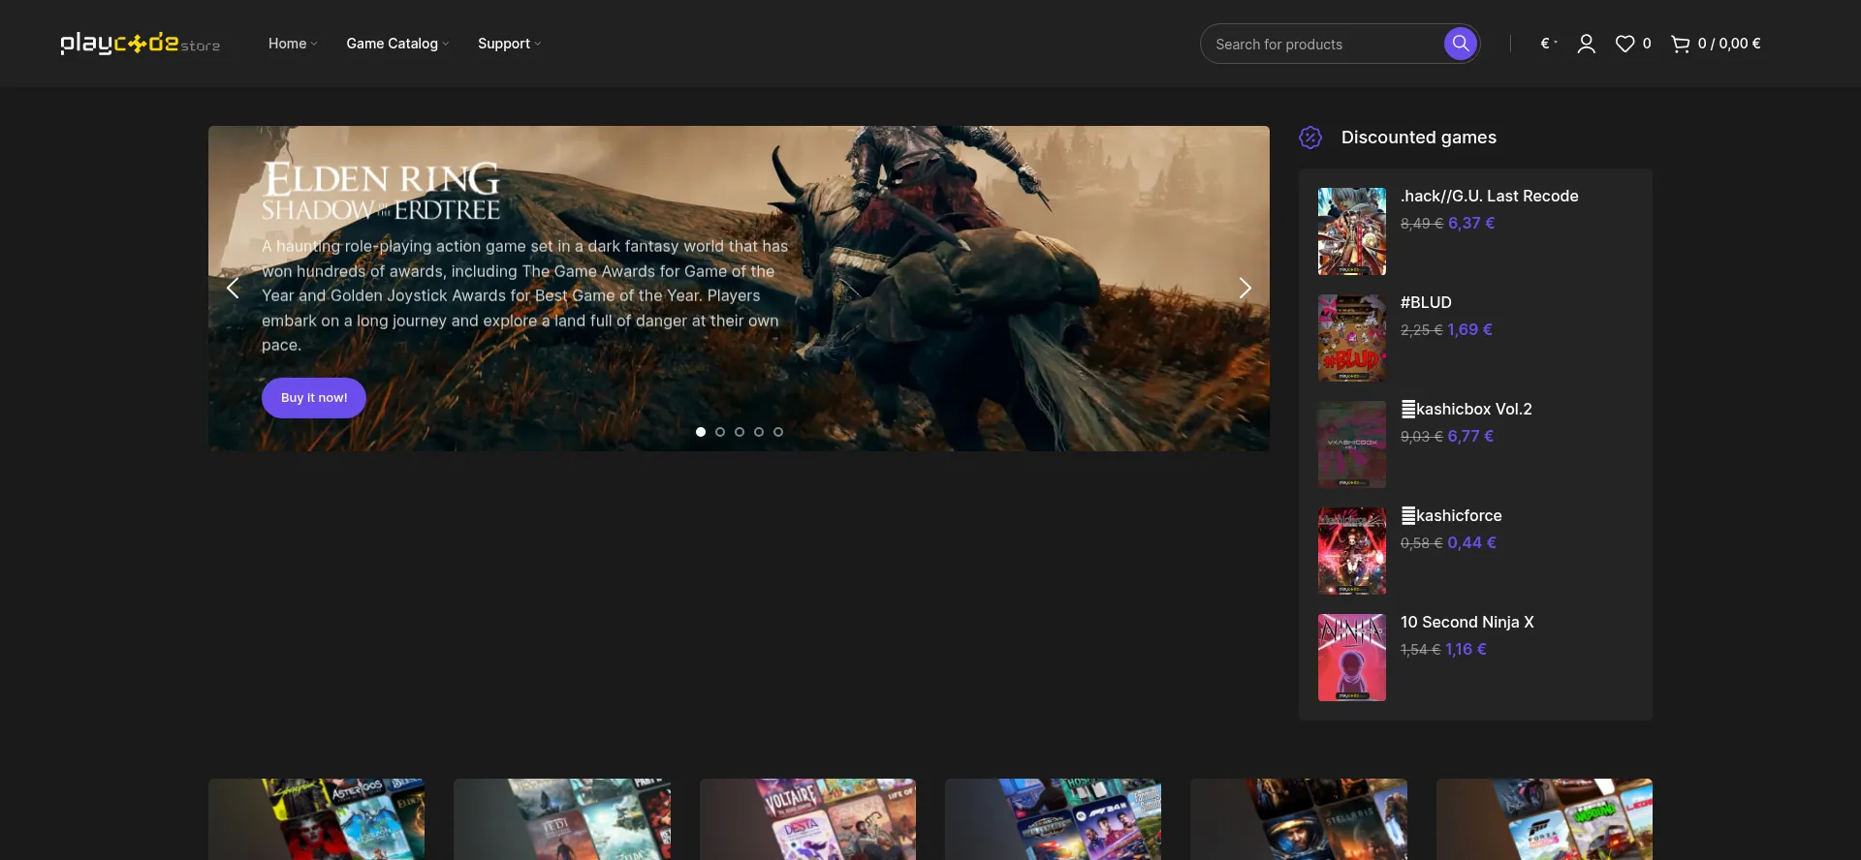Open category tile with F1 racing cover

coord(1053,819)
